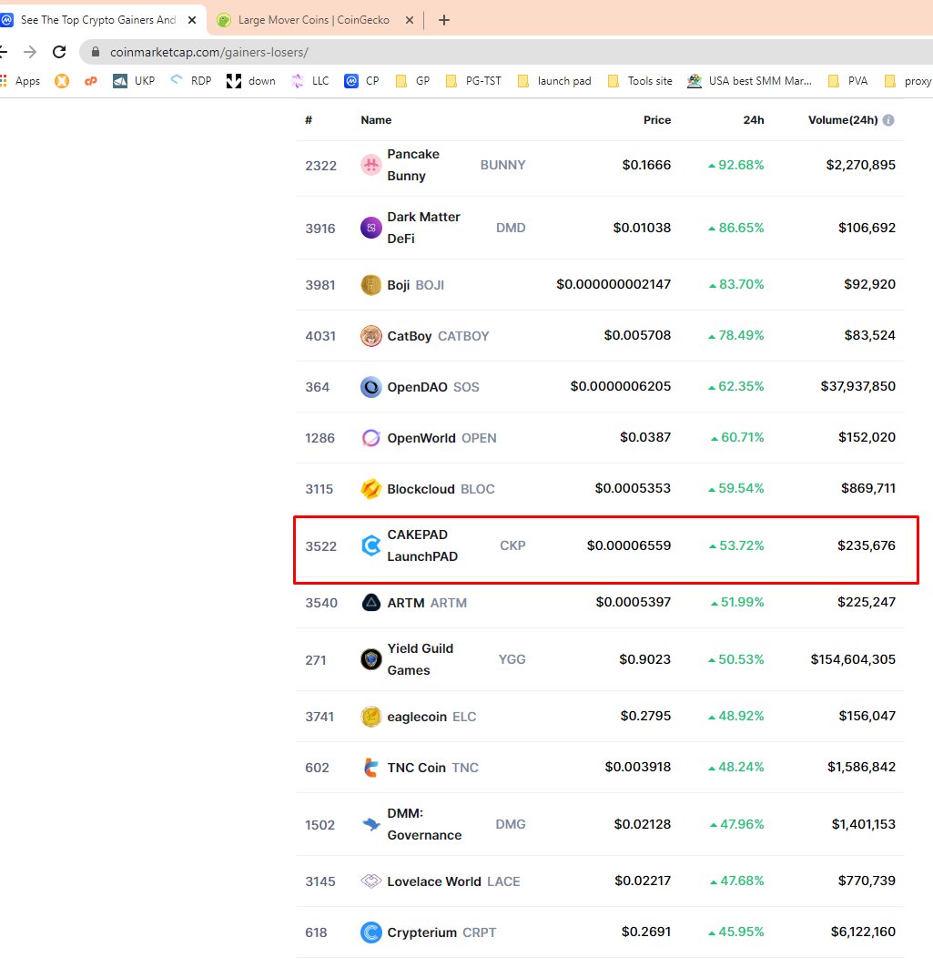Click the ARTM coin logo
Viewport: 933px width, 968px height.
(x=370, y=603)
